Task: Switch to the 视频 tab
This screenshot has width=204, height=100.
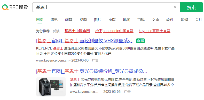Action: click(x=83, y=20)
